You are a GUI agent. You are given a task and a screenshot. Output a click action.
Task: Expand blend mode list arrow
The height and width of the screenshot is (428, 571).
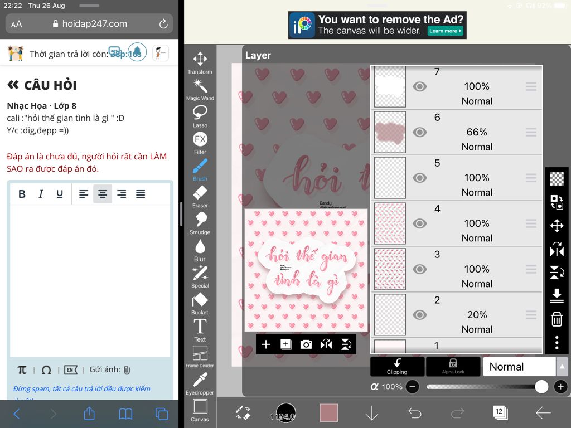tap(562, 367)
